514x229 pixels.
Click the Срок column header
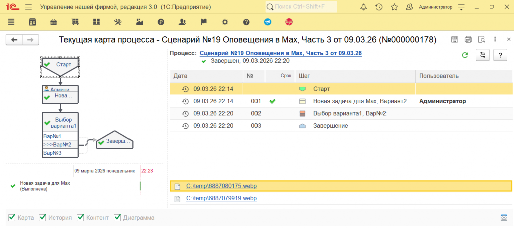280,76
